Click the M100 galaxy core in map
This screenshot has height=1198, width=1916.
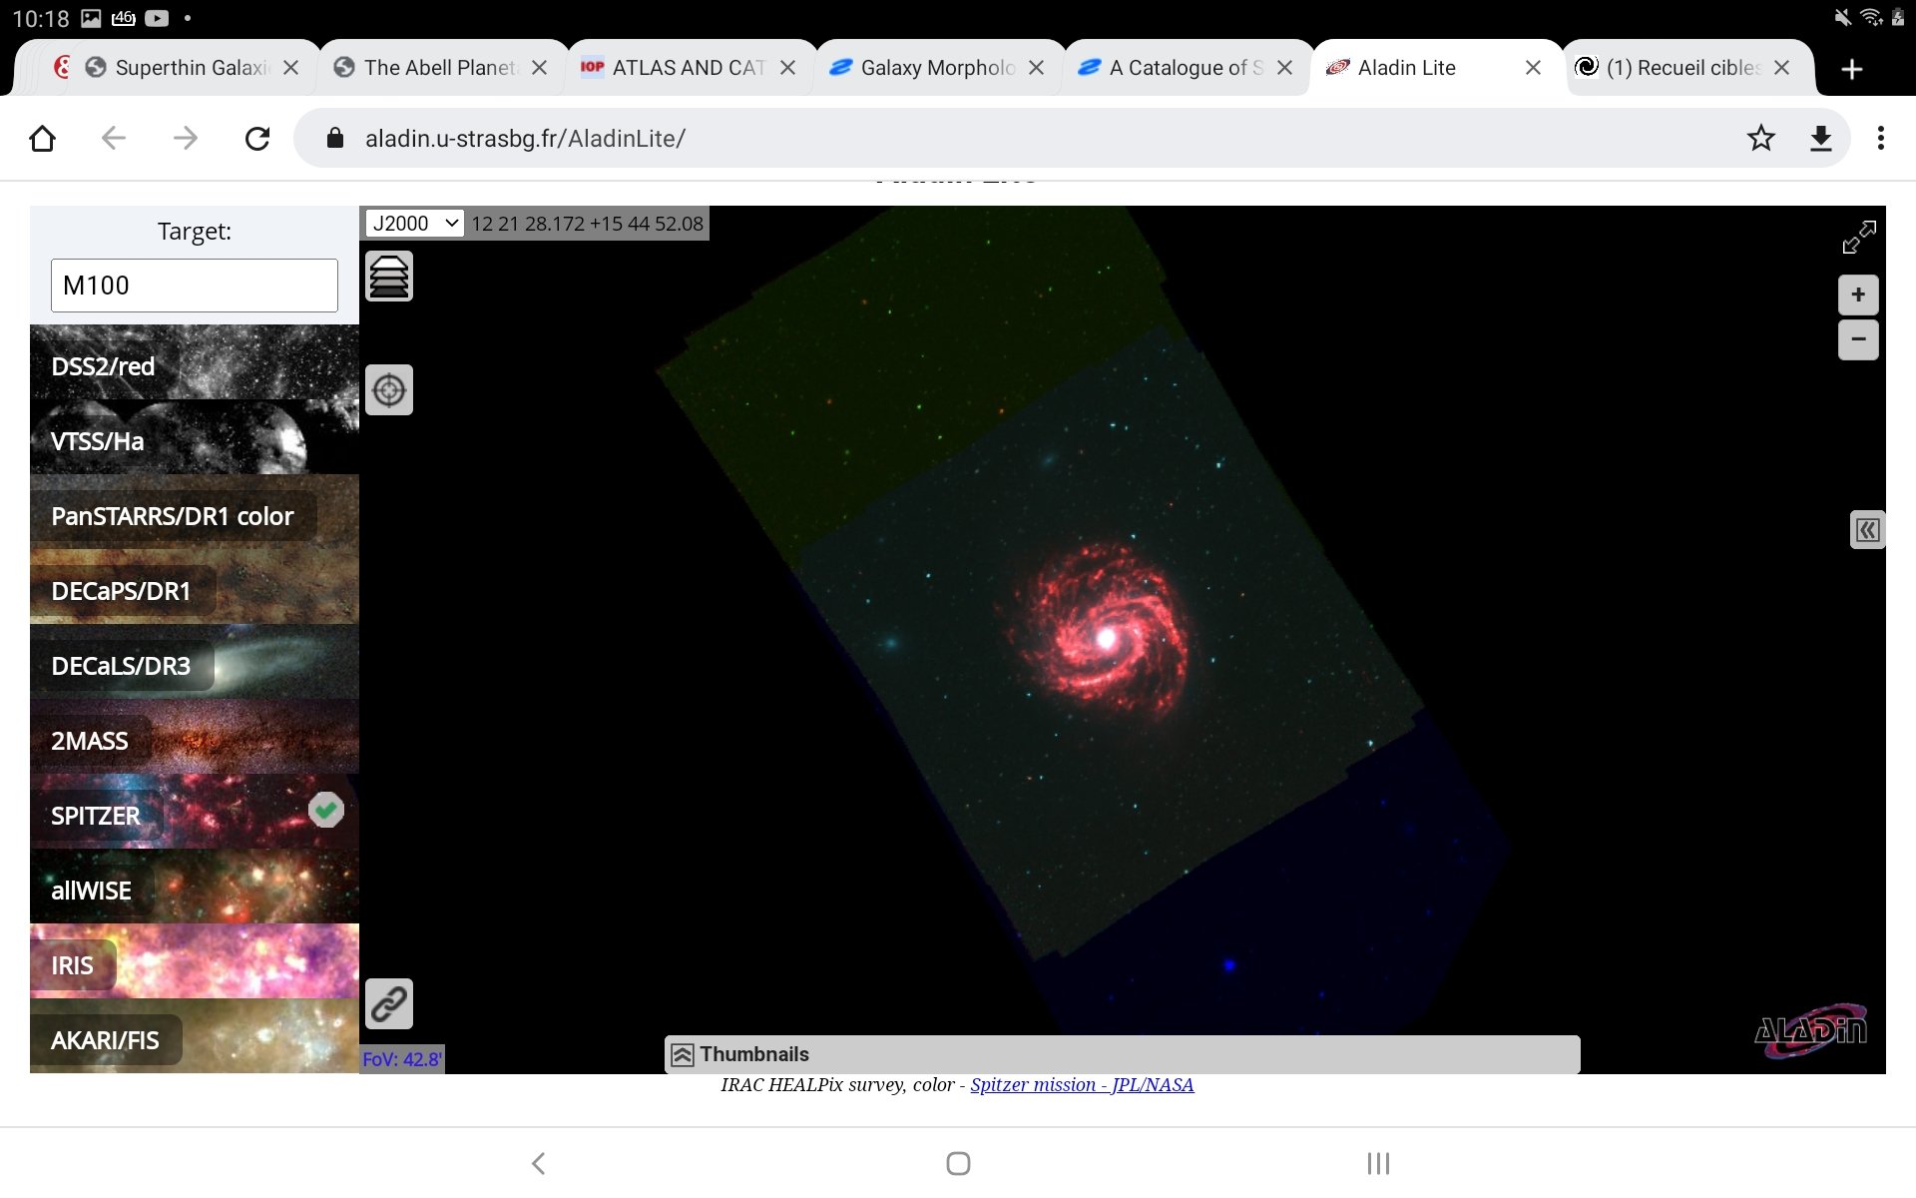pos(1106,639)
